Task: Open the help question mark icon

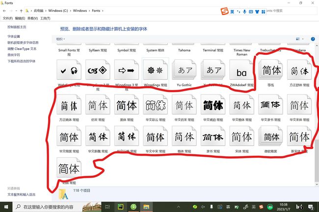Action: tap(313, 39)
